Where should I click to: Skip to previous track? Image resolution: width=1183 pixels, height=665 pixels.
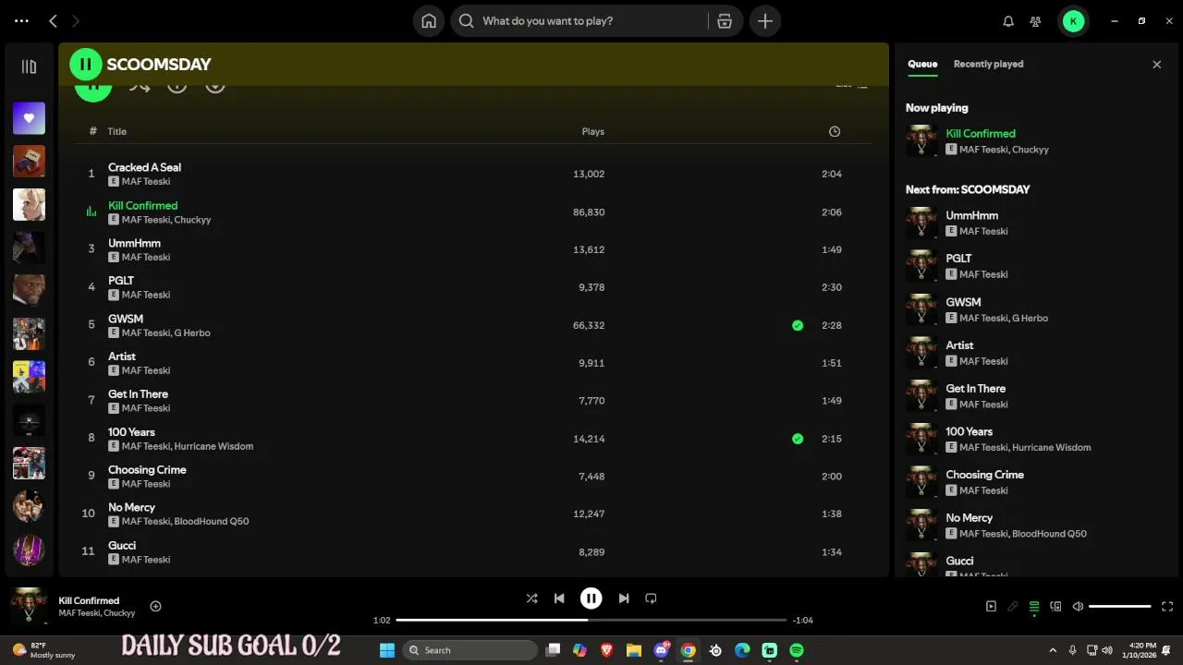(x=559, y=598)
